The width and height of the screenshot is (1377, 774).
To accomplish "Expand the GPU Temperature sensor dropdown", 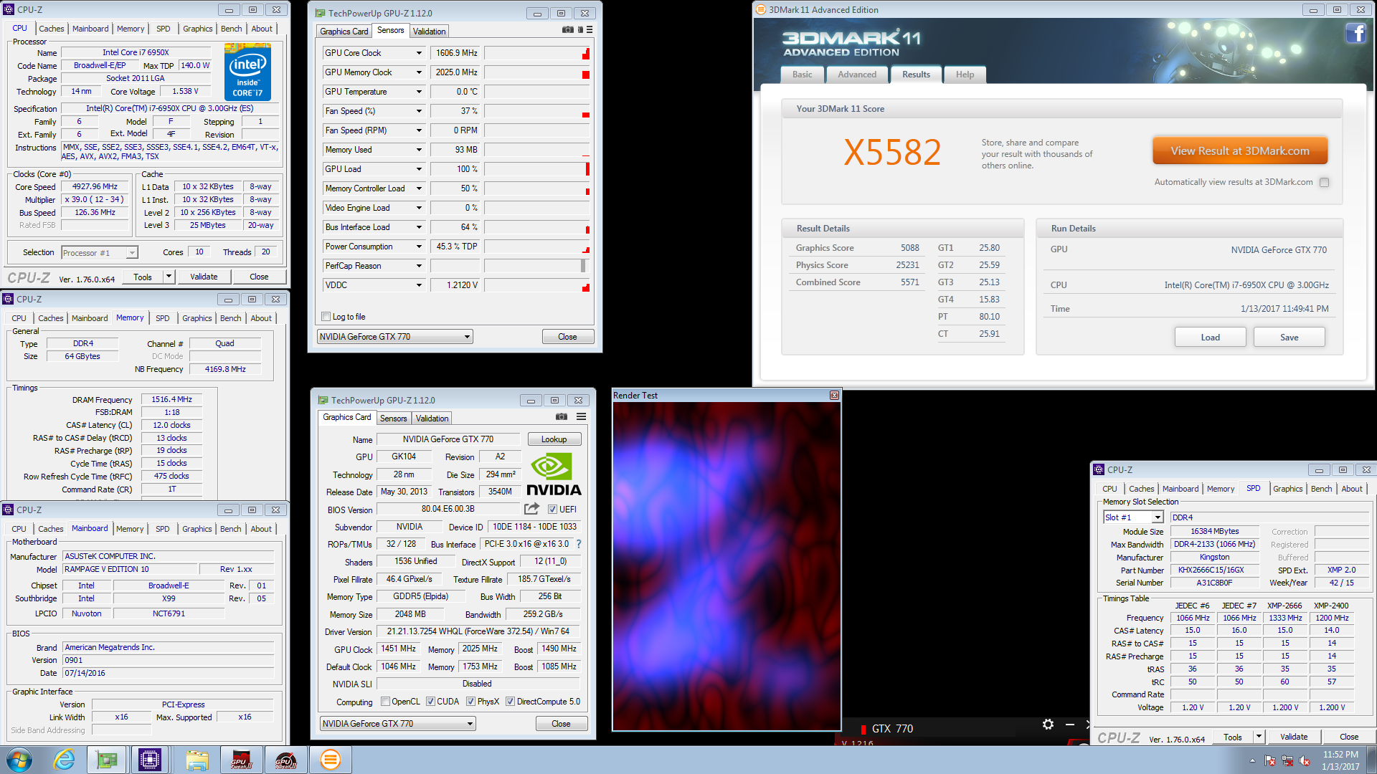I will 420,92.
